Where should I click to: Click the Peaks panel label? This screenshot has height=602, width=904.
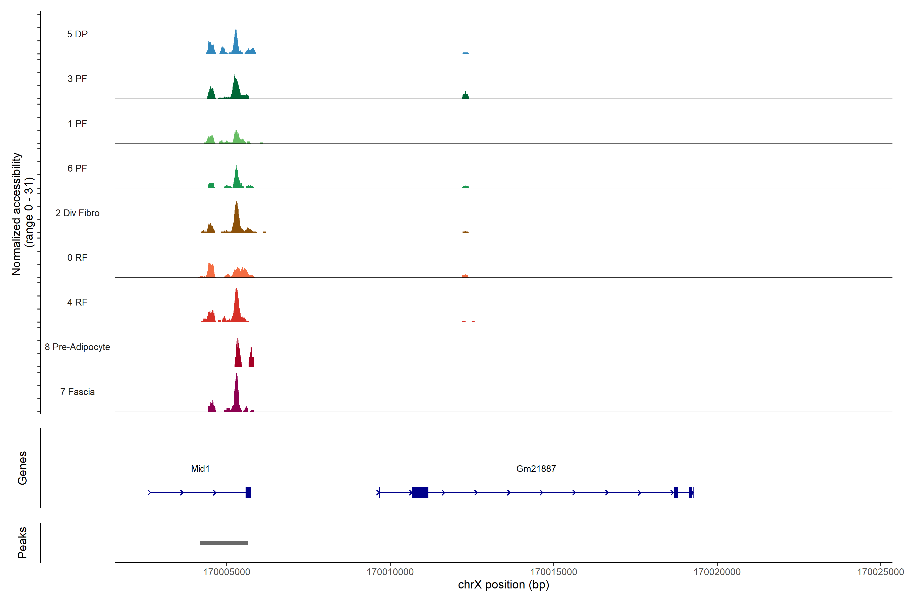22,543
